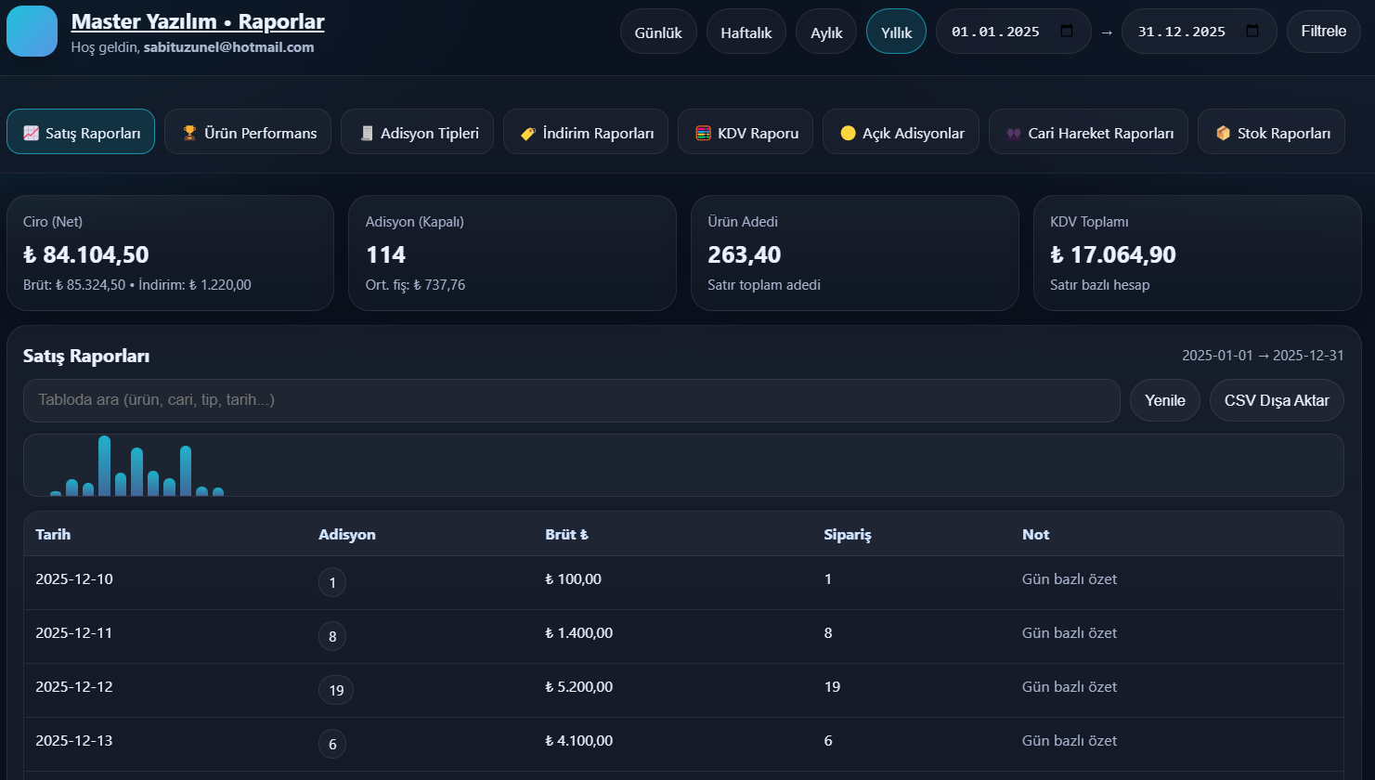Click the start date field 01.01.2025
This screenshot has width=1375, height=780.
(1013, 32)
